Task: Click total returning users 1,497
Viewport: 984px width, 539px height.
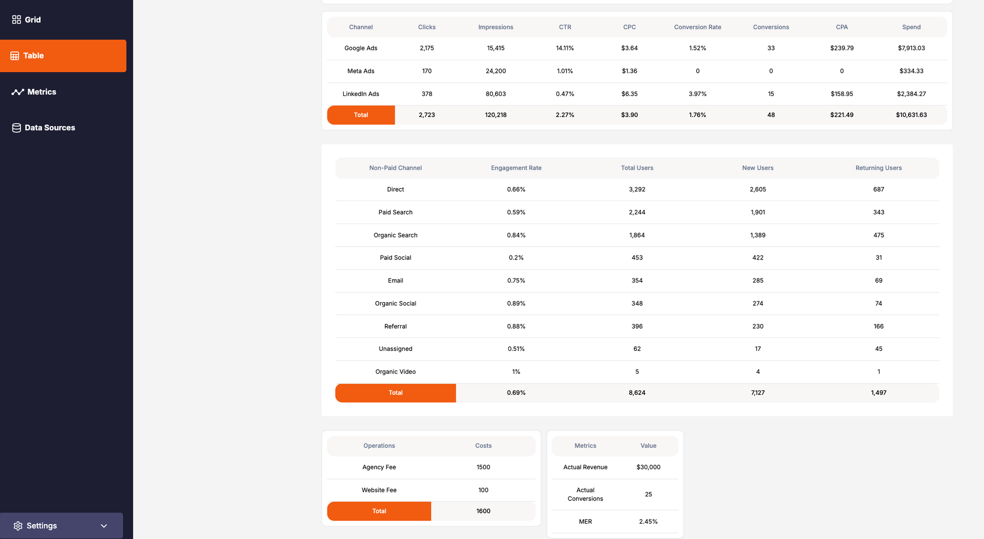Action: pos(878,393)
